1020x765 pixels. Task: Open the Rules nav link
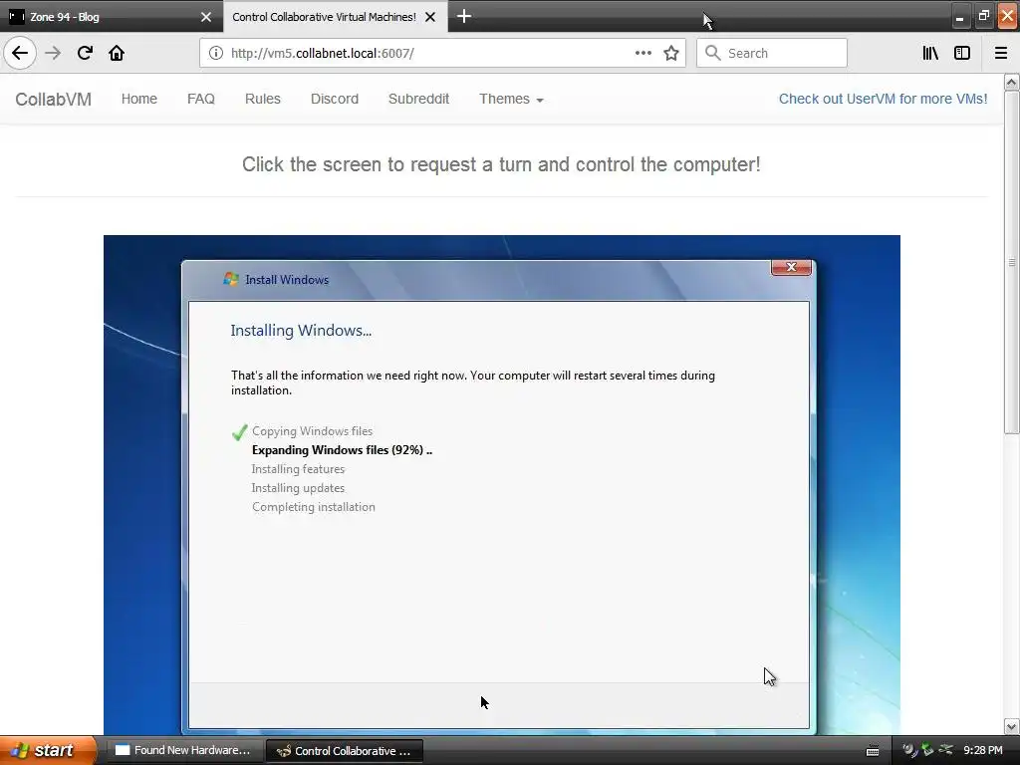[x=263, y=99]
